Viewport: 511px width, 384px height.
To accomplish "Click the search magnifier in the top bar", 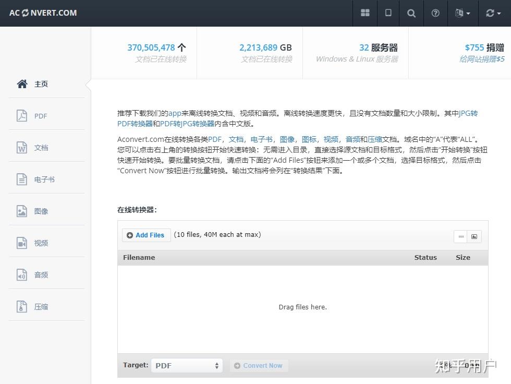I will click(x=411, y=13).
